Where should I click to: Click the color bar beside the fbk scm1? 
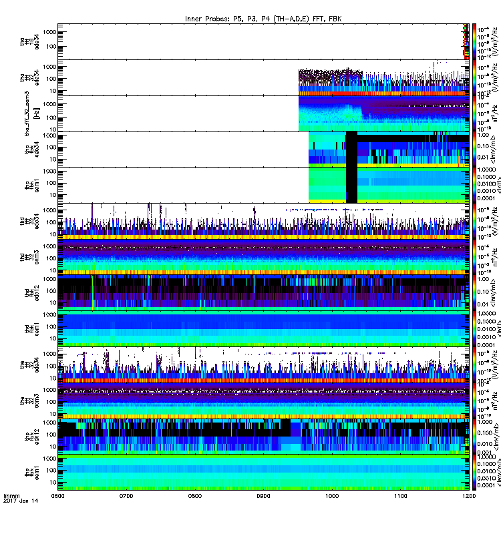(x=474, y=473)
